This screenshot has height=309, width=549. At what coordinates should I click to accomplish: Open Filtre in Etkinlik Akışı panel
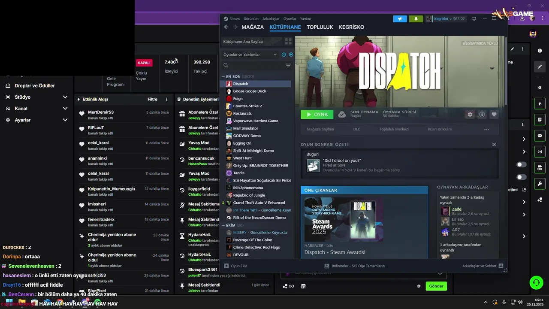click(153, 99)
